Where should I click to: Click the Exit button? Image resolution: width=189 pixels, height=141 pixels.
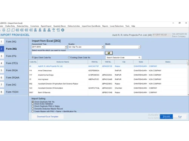point(180,117)
